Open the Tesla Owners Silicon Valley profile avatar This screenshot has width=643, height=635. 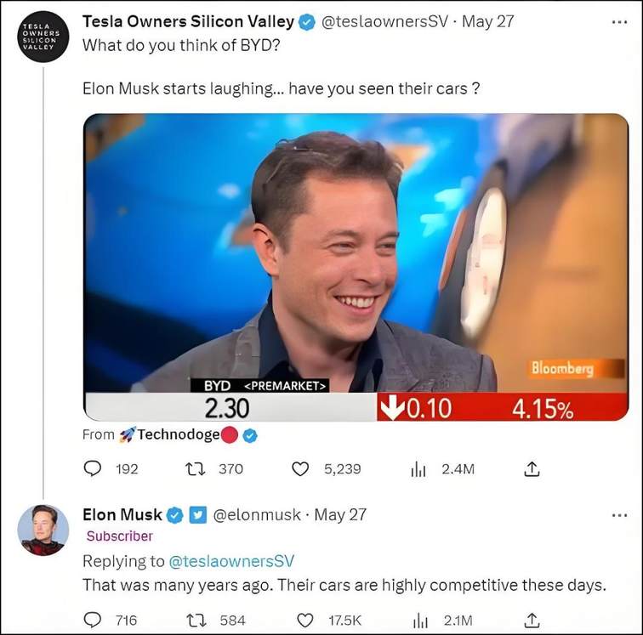(43, 37)
